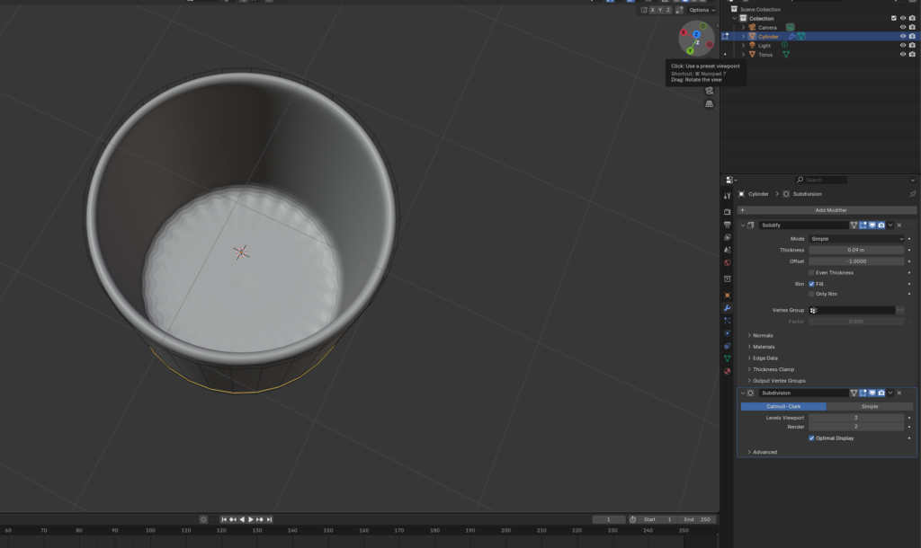Switch subdivision type to Simple
The height and width of the screenshot is (548, 921).
point(869,406)
